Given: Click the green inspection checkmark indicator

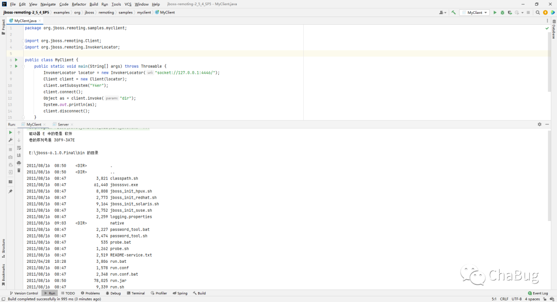Looking at the screenshot, I should click(x=547, y=28).
